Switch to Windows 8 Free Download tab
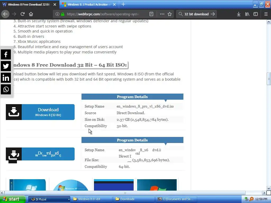The width and height of the screenshot is (271, 203). click(29, 4)
